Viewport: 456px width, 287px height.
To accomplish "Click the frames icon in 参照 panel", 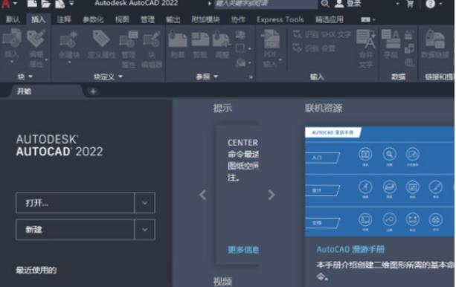I will [240, 48].
